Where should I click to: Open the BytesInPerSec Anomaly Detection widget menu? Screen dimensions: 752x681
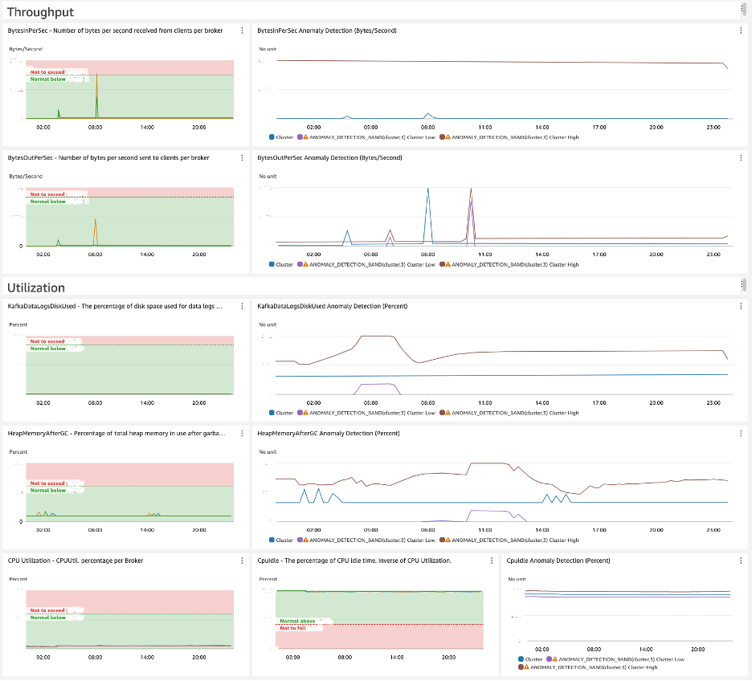click(x=741, y=31)
